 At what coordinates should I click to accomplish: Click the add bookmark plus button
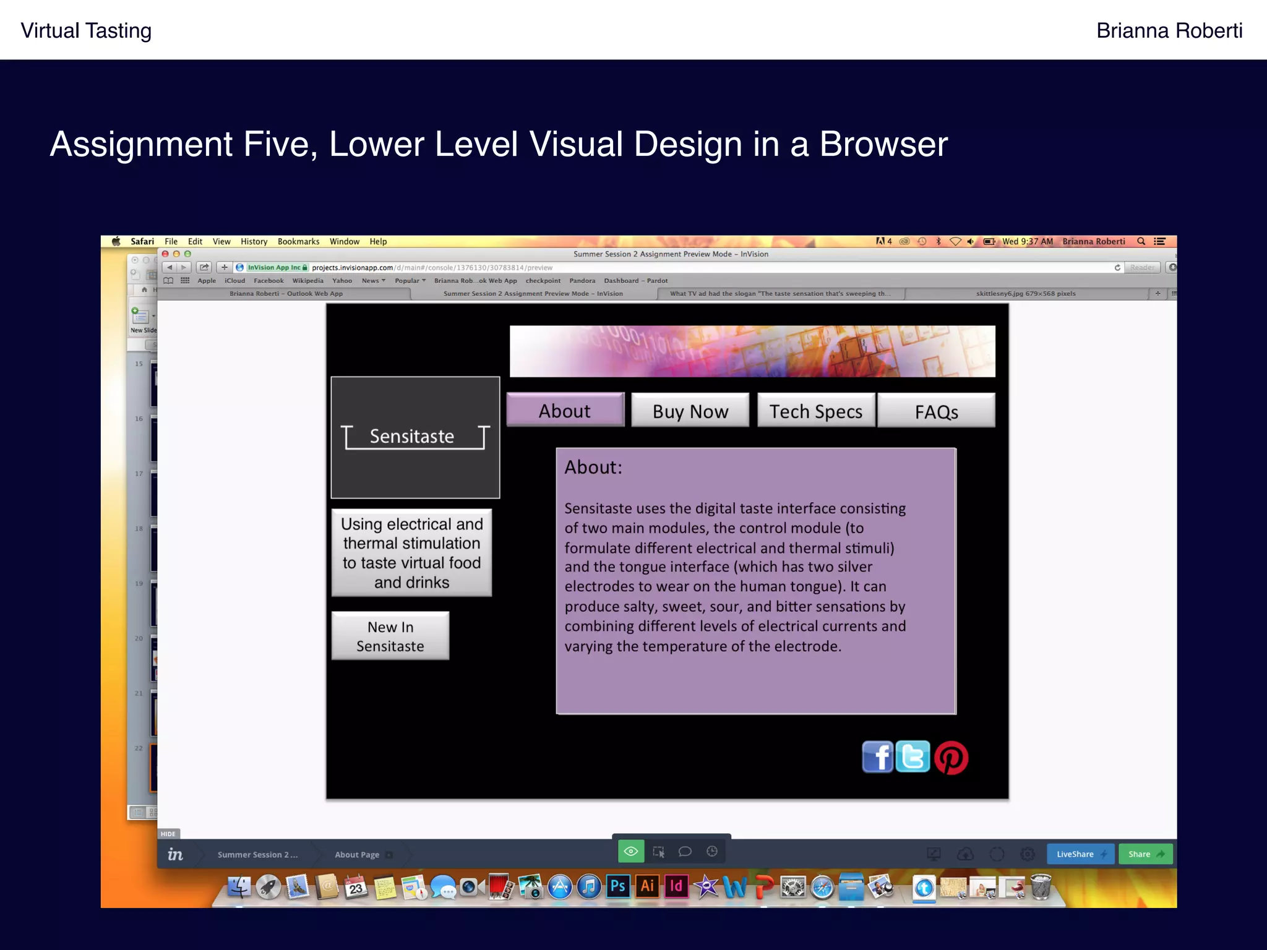pyautogui.click(x=224, y=267)
